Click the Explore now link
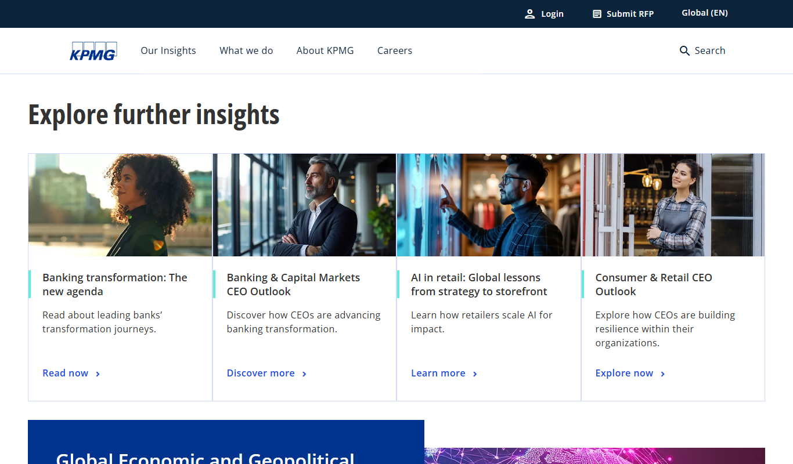This screenshot has width=793, height=464. 624,373
